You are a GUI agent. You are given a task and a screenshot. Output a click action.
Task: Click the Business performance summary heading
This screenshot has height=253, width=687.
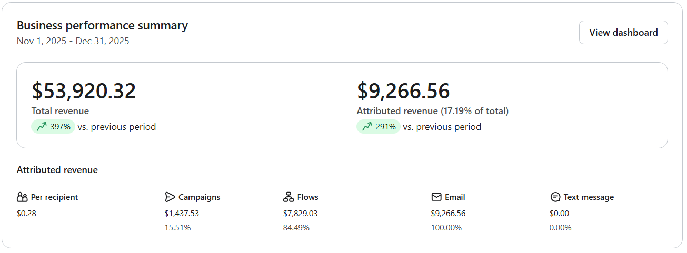click(x=102, y=25)
